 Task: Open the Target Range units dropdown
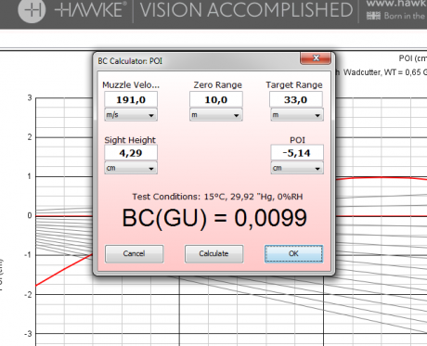coord(297,115)
